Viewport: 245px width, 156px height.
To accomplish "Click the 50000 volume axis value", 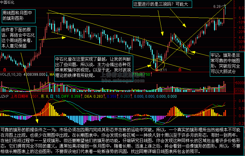I will pos(240,83).
